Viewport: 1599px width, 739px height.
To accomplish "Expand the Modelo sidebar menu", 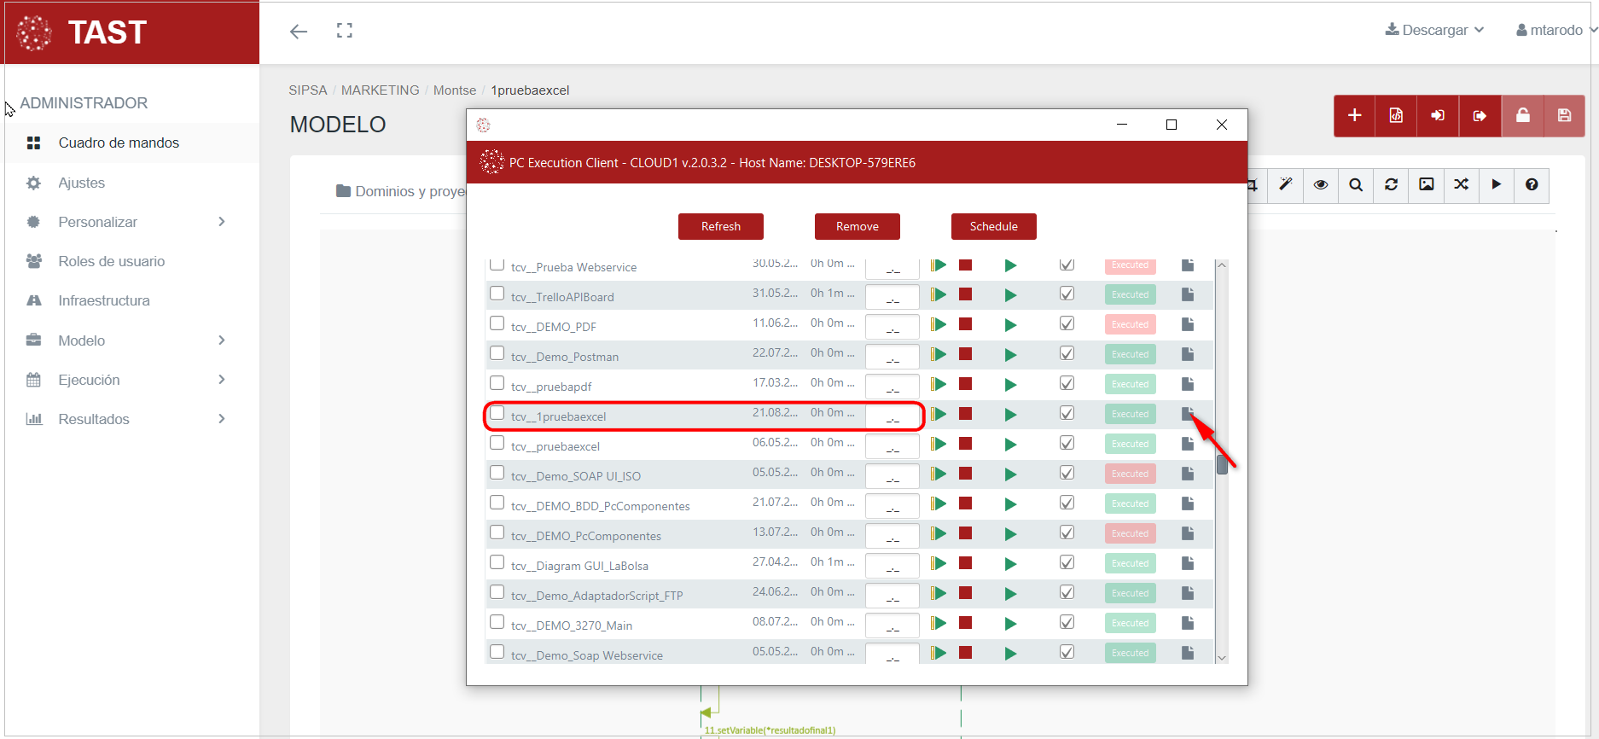I will pos(128,340).
